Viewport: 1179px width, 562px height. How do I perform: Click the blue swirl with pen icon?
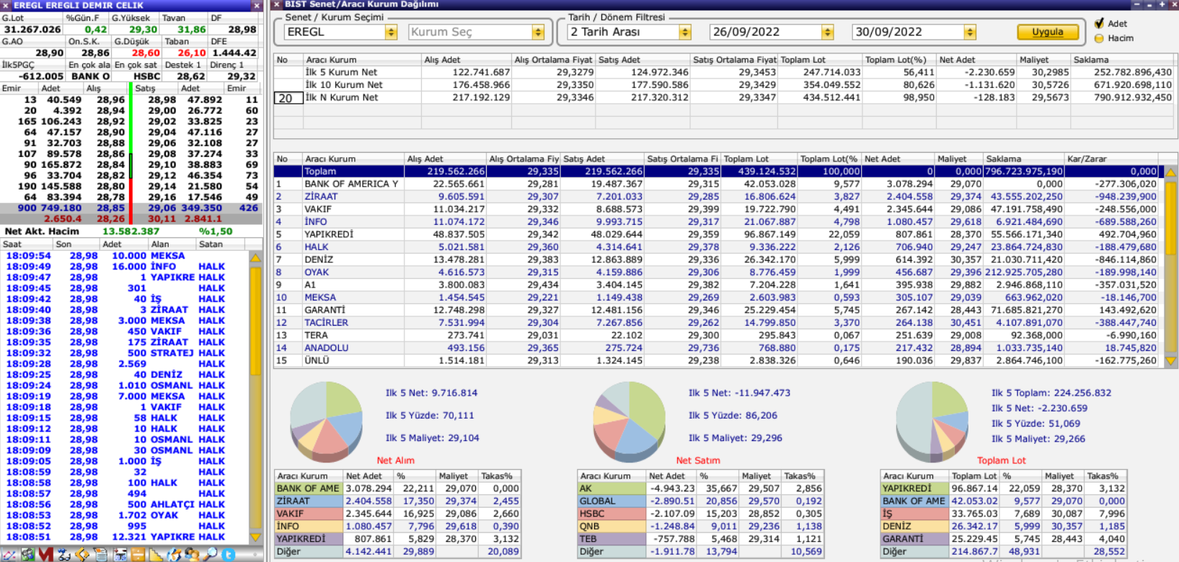174,555
